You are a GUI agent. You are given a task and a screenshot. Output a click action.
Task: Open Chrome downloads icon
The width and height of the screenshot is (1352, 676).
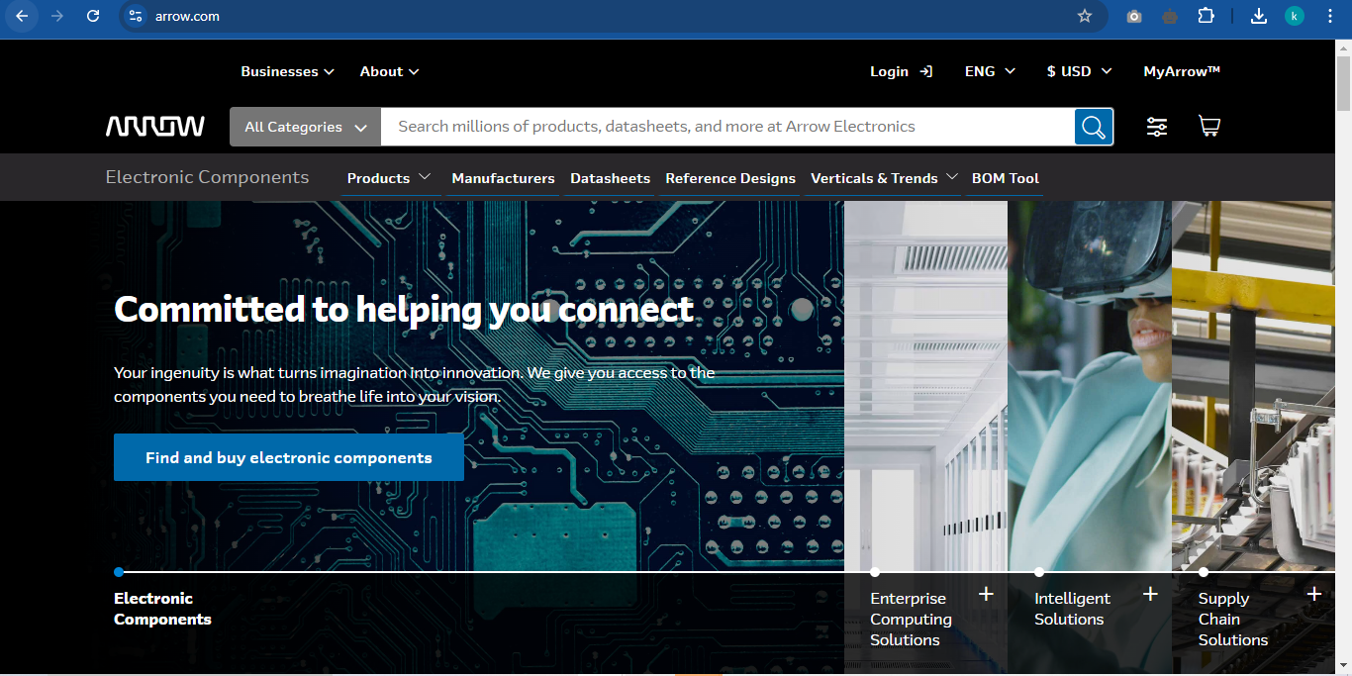[x=1259, y=16]
